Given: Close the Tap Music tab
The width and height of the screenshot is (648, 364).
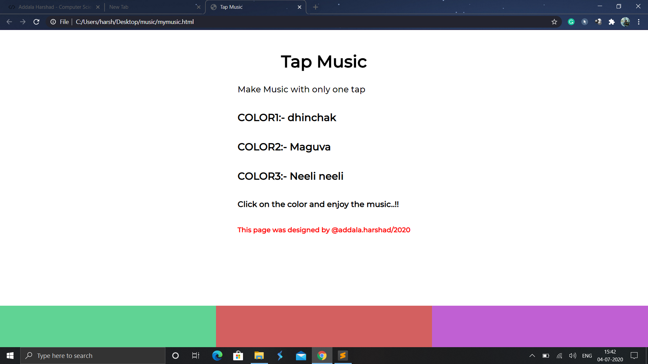Looking at the screenshot, I should (x=299, y=7).
